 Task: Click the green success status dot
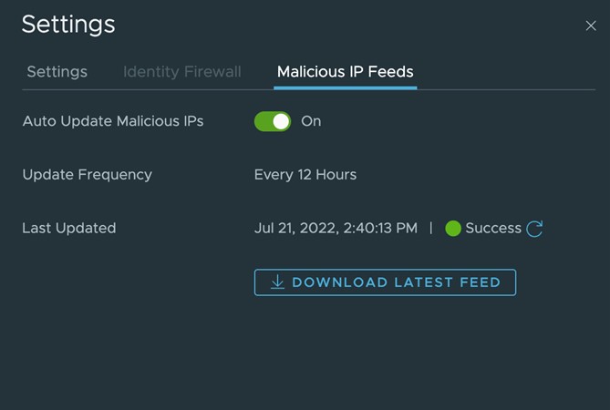453,229
